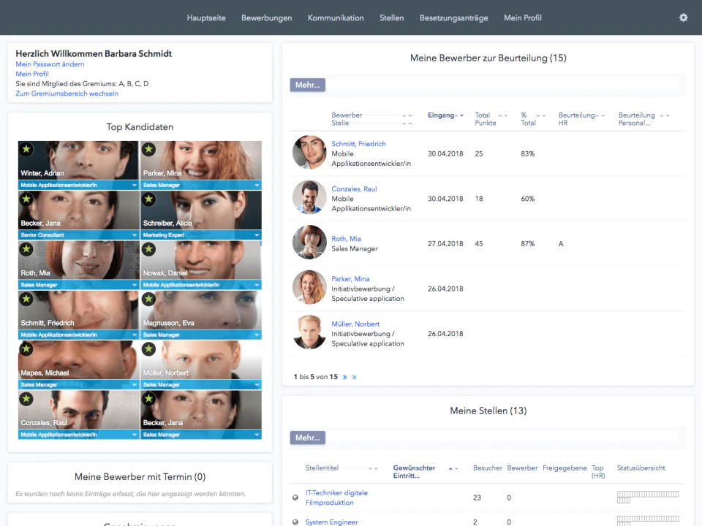This screenshot has height=526, width=702.
Task: Toggle star on Nowak, Daniel card
Action: [148, 249]
